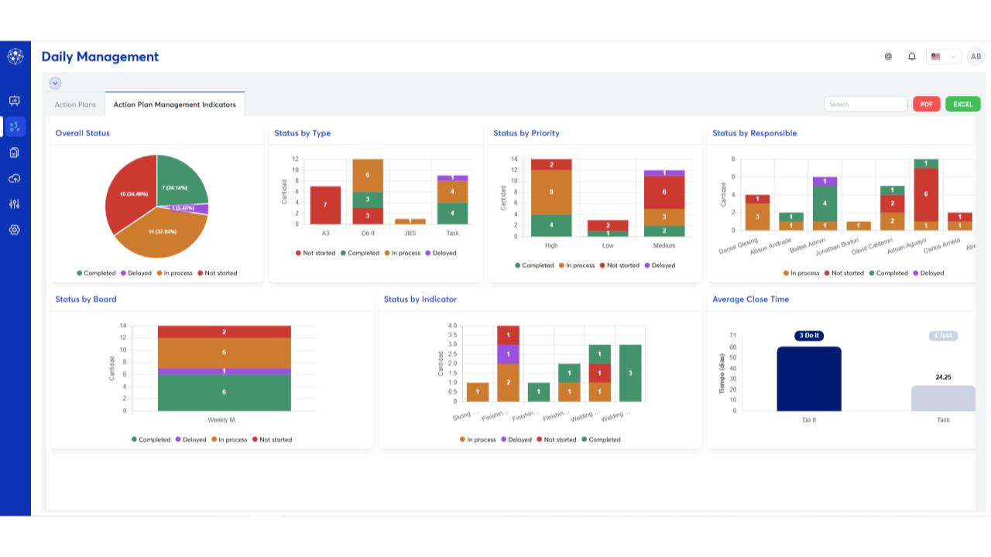The height and width of the screenshot is (557, 991).
Task: Click the green EXCEL export button
Action: click(x=962, y=104)
